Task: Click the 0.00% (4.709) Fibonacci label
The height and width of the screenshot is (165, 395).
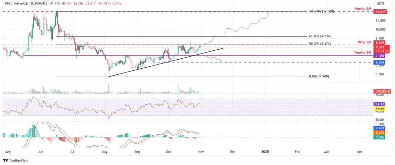Action: pos(319,76)
